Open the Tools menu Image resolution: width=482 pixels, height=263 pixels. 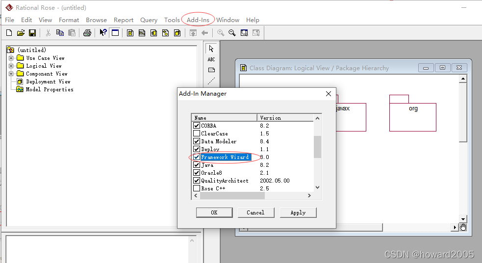(x=172, y=20)
